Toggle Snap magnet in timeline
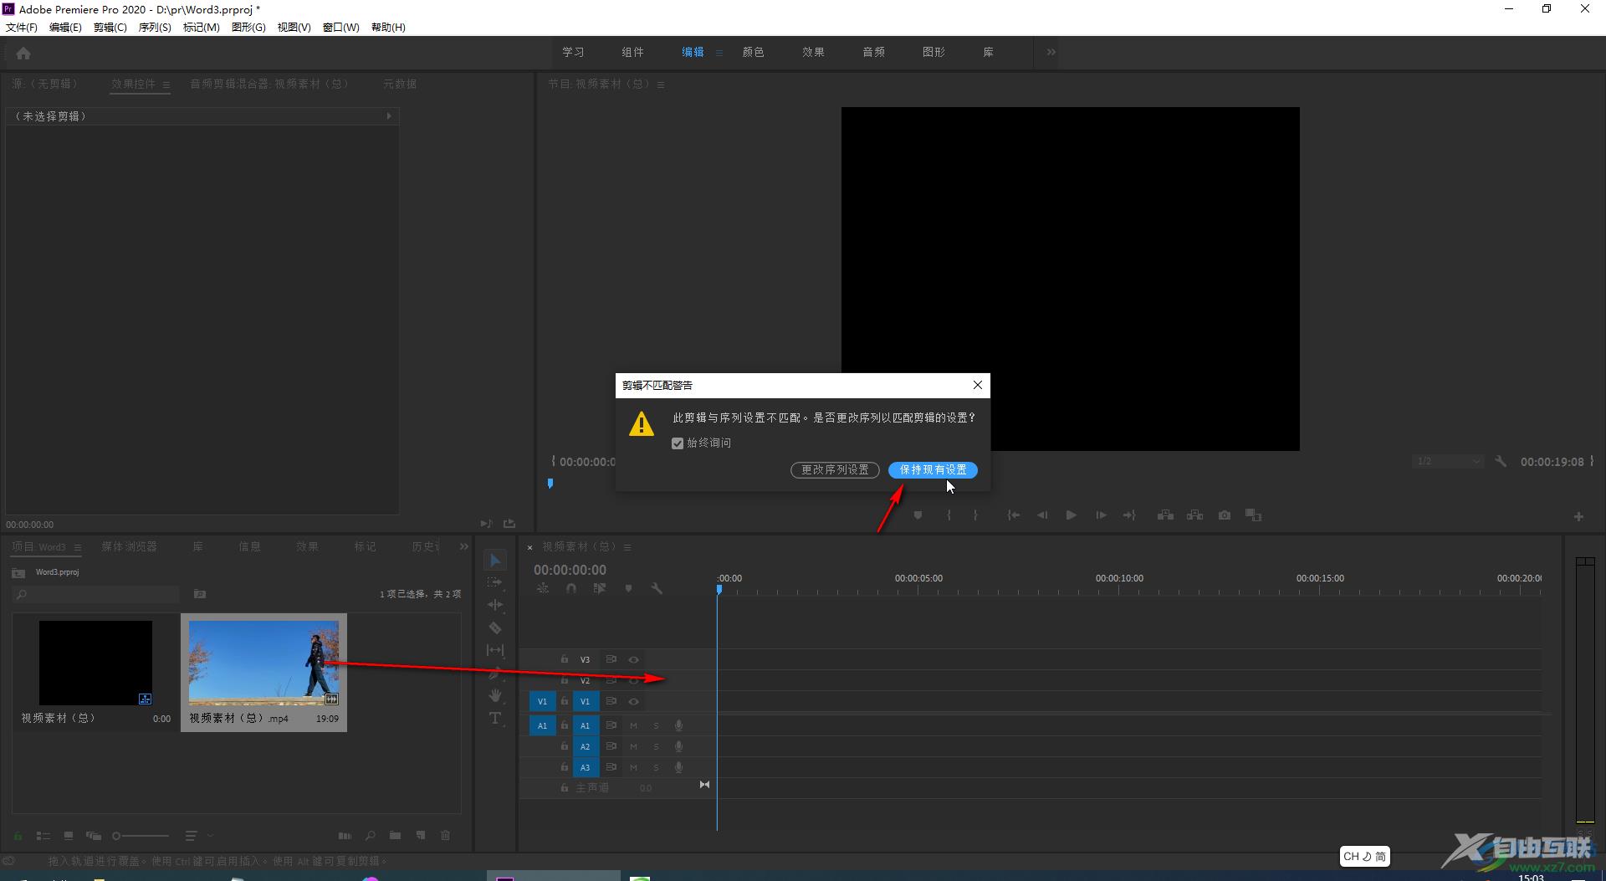The width and height of the screenshot is (1606, 881). coord(570,589)
